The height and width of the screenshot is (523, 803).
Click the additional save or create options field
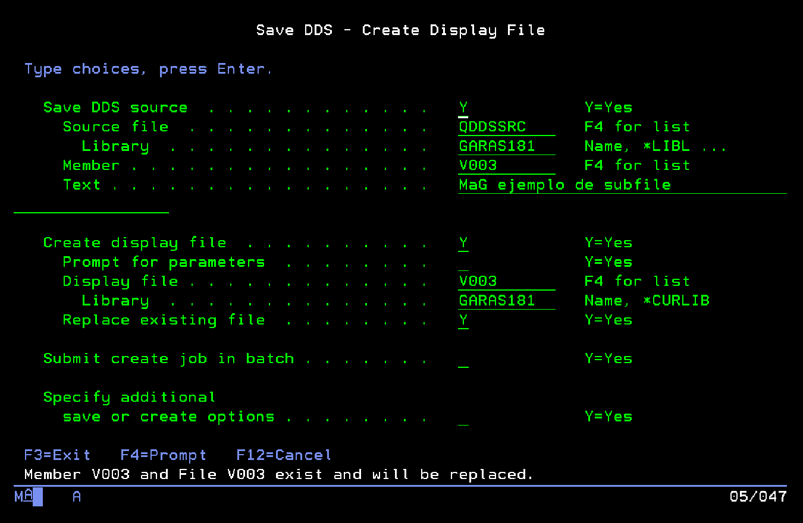(x=463, y=416)
